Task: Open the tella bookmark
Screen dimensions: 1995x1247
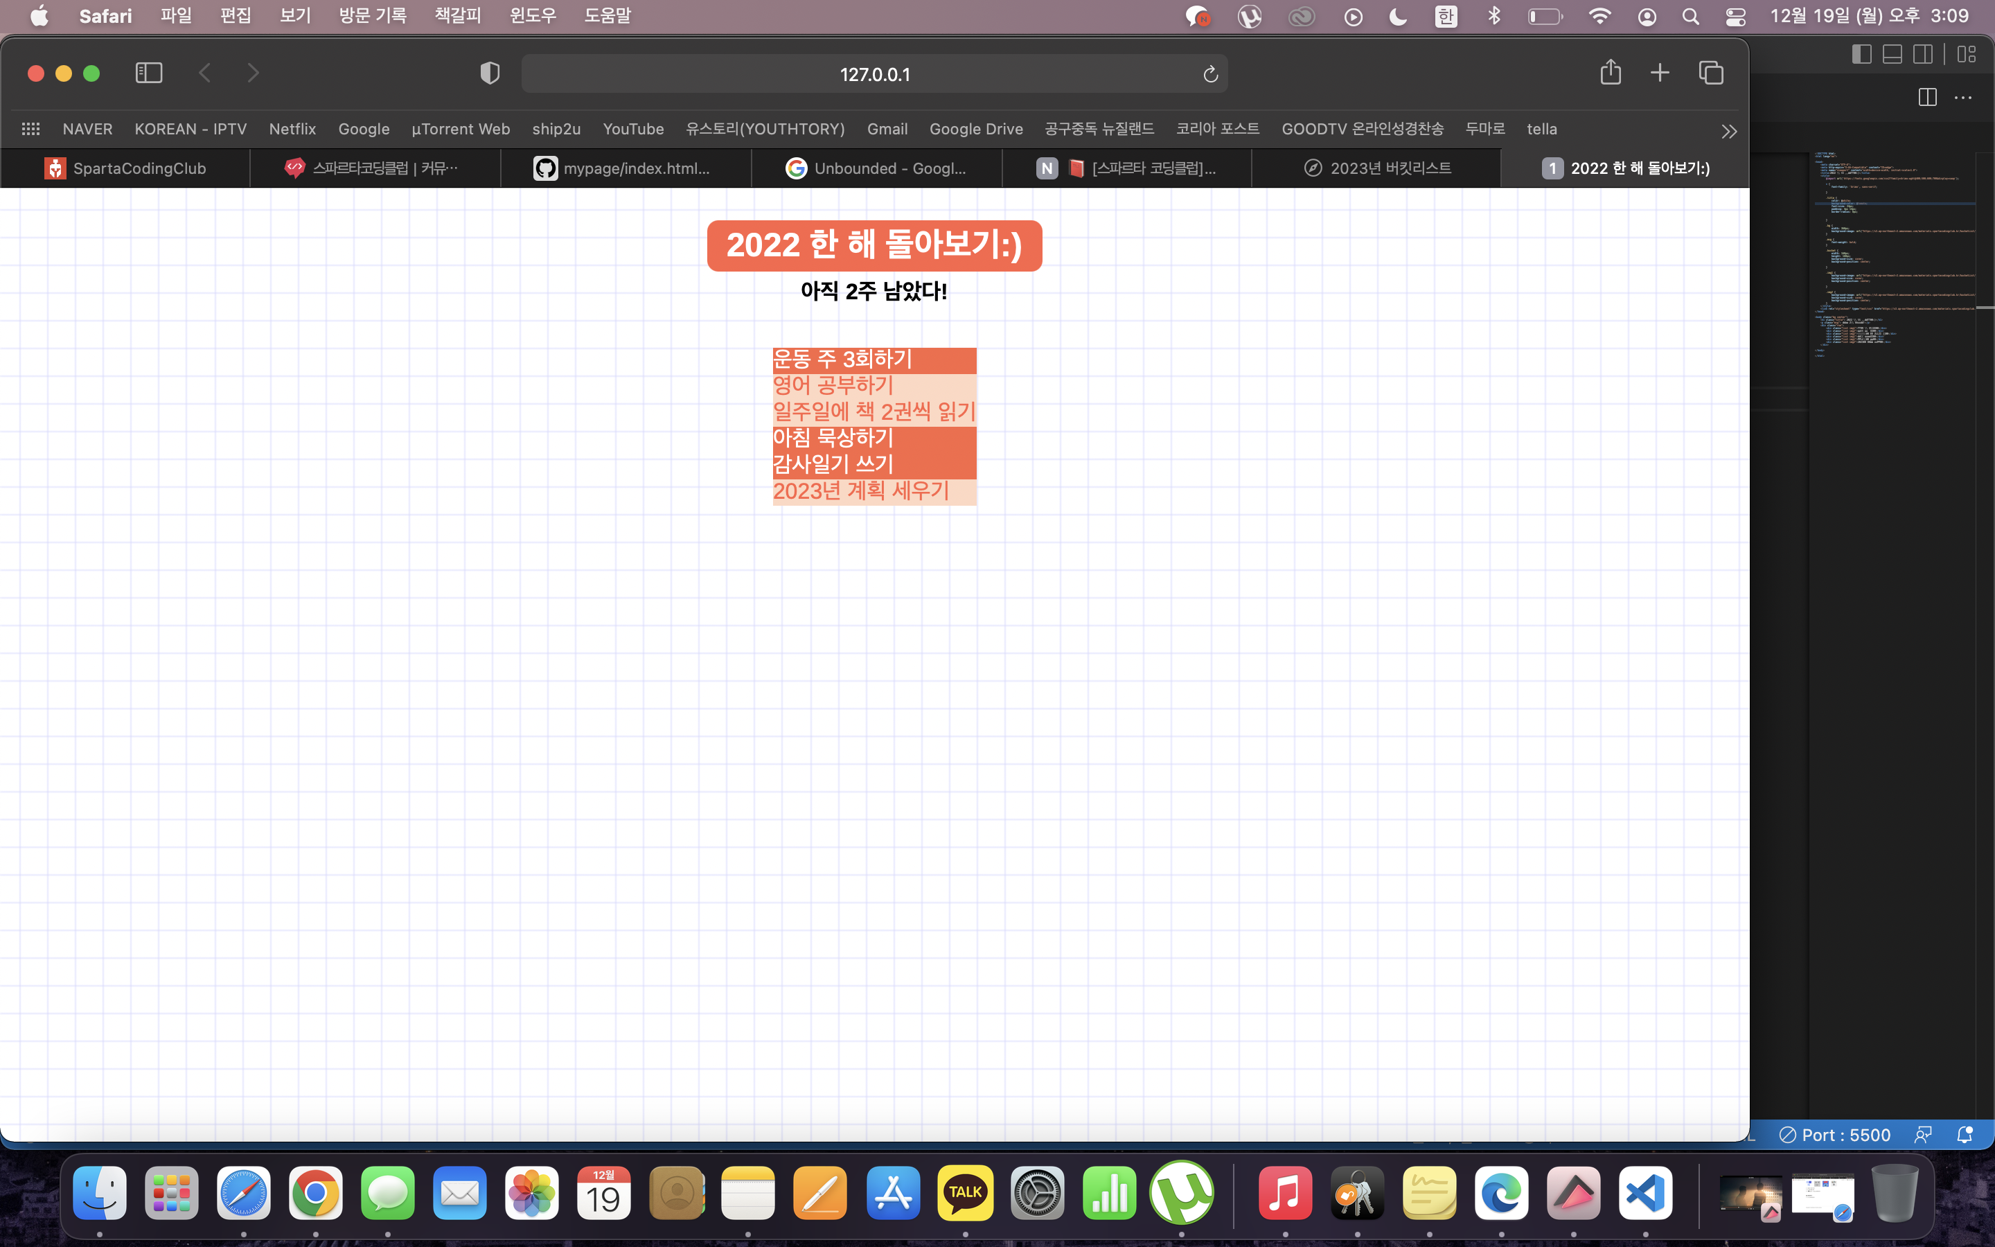Action: [1541, 129]
